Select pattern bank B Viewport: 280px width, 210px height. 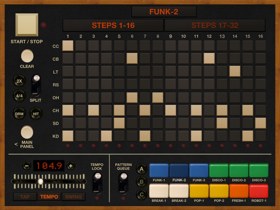[x=141, y=182]
